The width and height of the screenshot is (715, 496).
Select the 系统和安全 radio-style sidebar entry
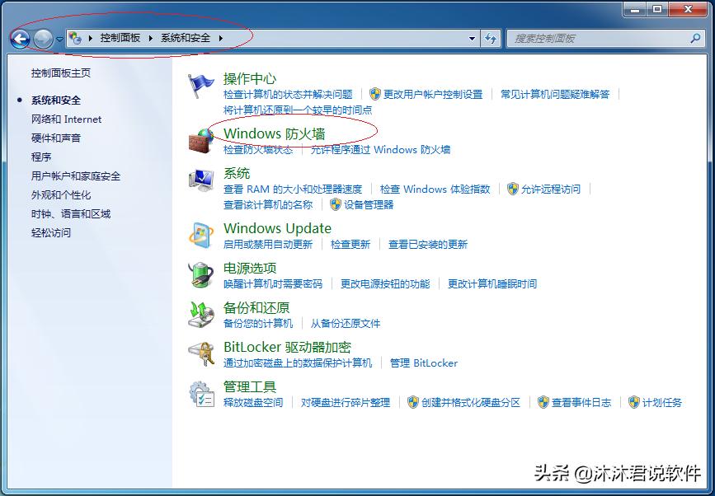tap(56, 100)
